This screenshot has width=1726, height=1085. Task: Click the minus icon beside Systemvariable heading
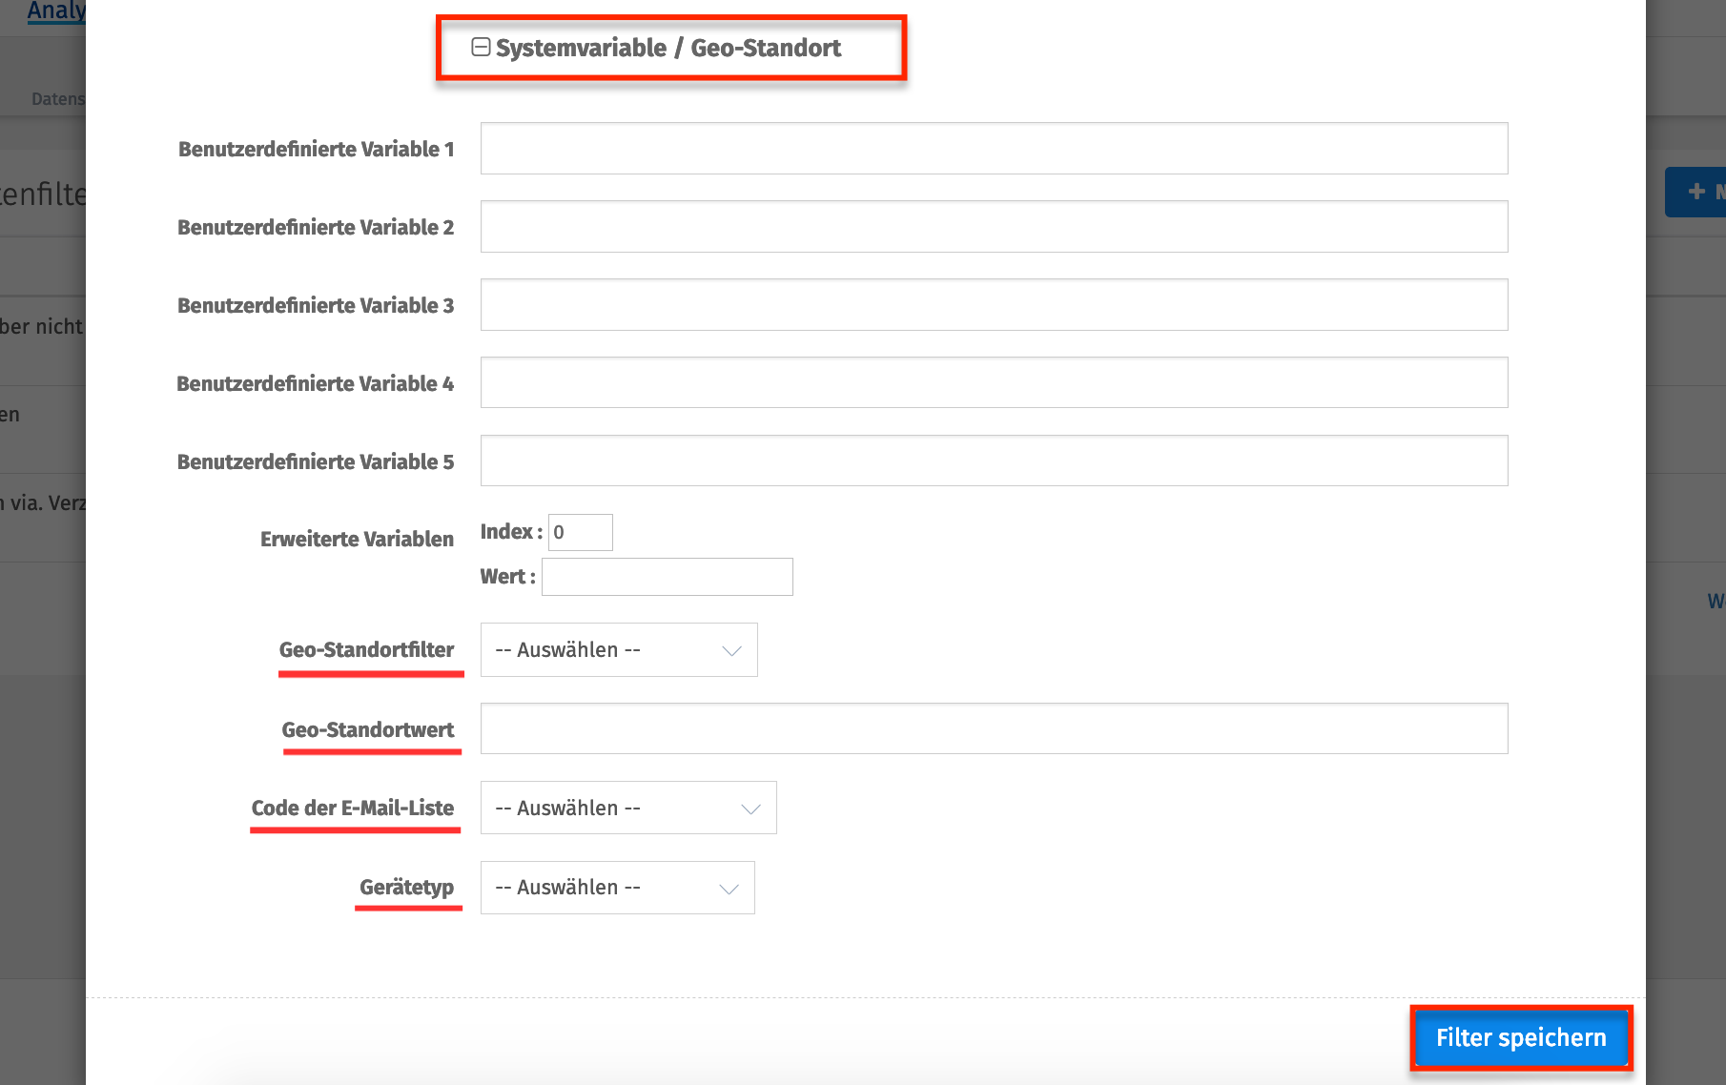tap(480, 45)
